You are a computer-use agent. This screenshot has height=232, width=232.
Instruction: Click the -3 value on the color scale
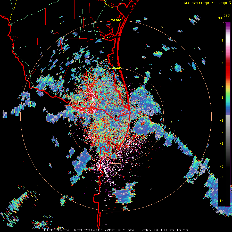pyautogui.click(x=221, y=144)
